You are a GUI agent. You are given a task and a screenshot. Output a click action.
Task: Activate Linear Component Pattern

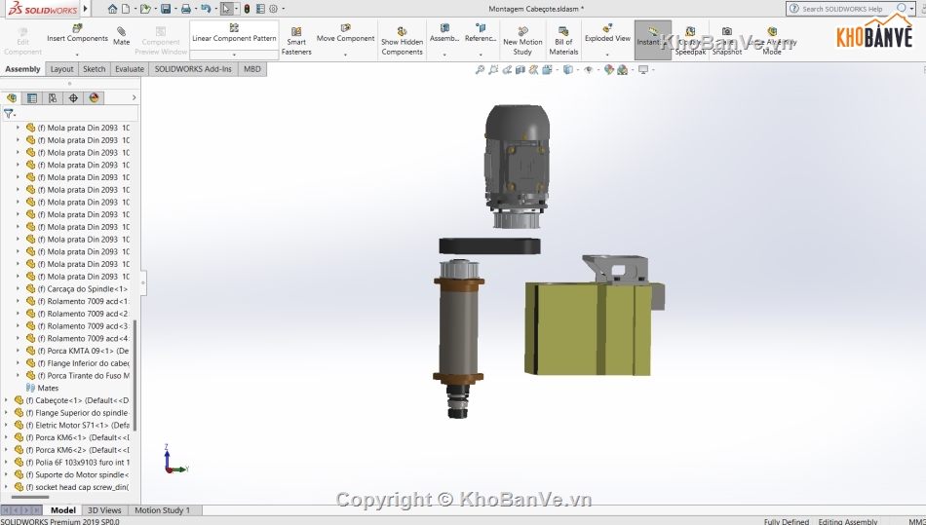[x=234, y=33]
